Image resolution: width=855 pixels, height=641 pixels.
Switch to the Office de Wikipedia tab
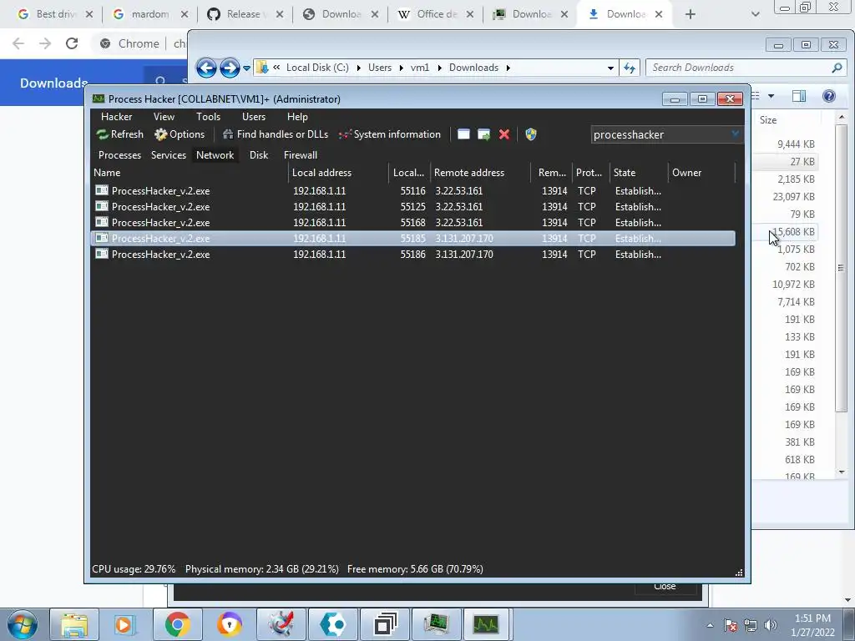pos(434,14)
